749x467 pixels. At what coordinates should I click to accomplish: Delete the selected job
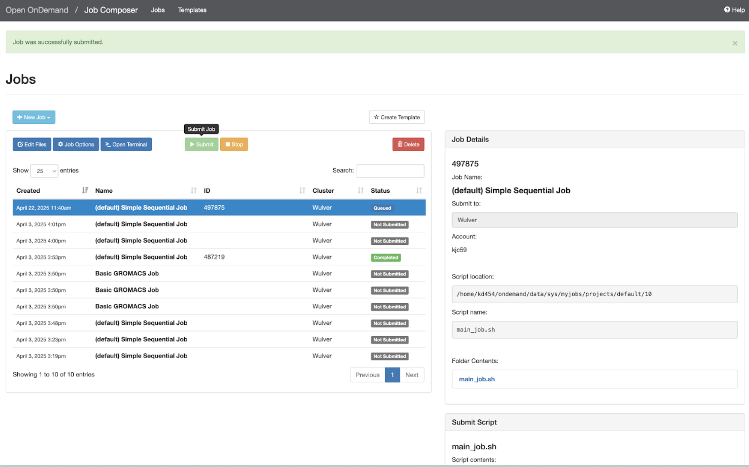coord(408,144)
